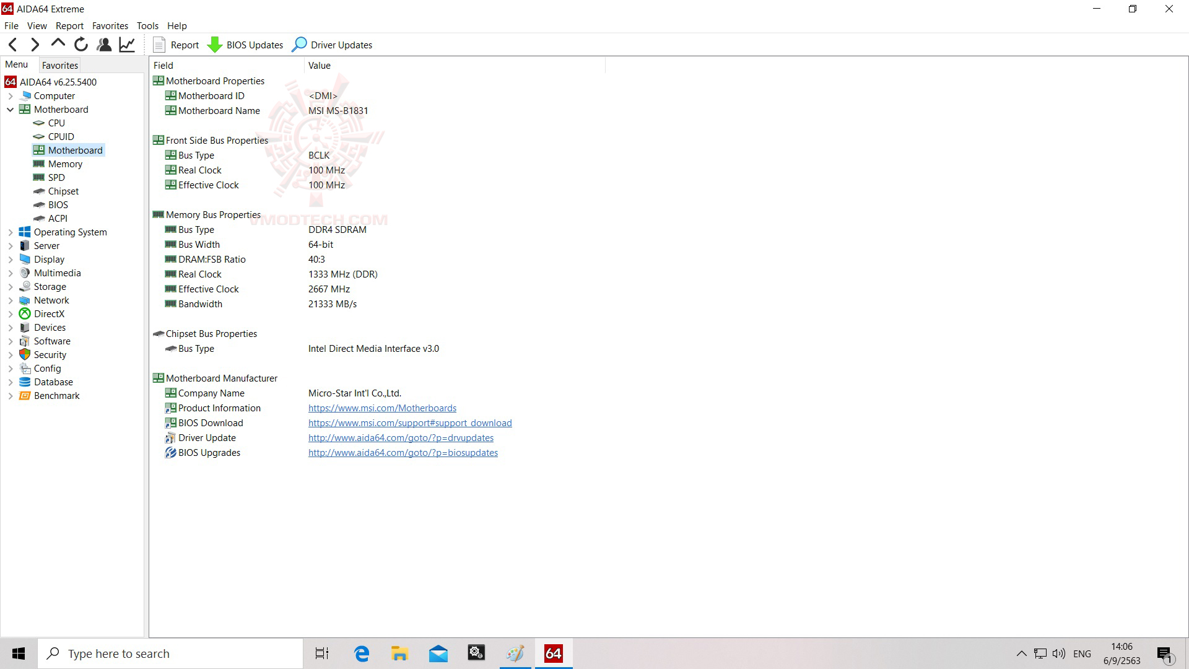
Task: Open the user profile toolbar icon
Action: point(104,45)
